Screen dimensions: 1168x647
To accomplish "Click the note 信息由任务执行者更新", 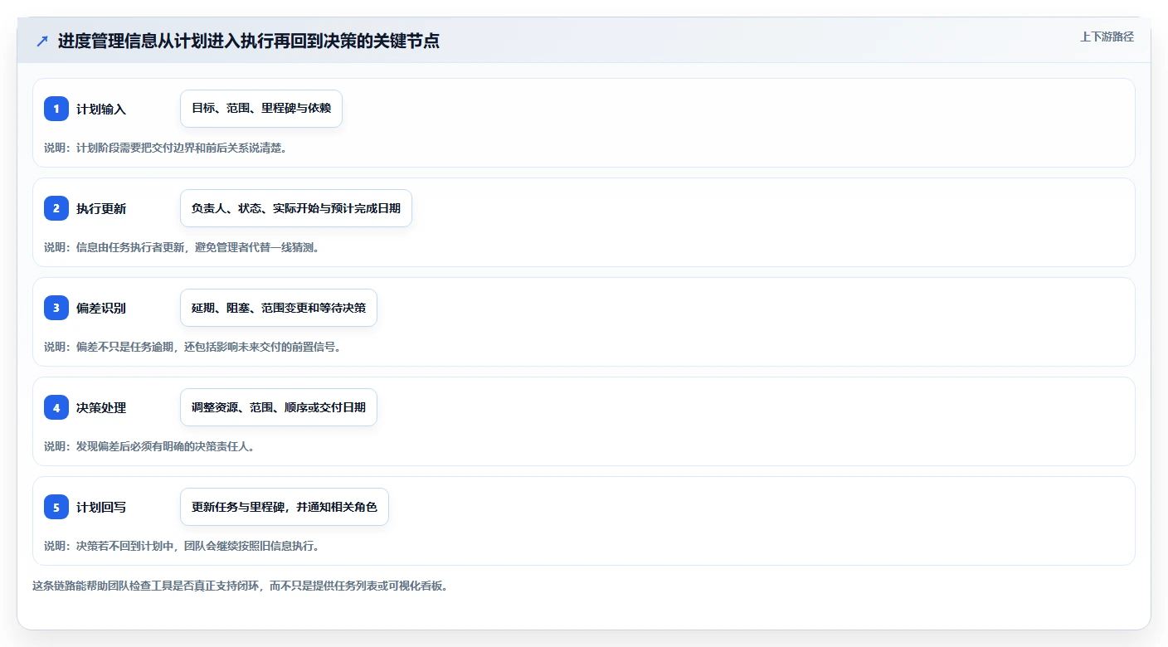I will tap(182, 247).
